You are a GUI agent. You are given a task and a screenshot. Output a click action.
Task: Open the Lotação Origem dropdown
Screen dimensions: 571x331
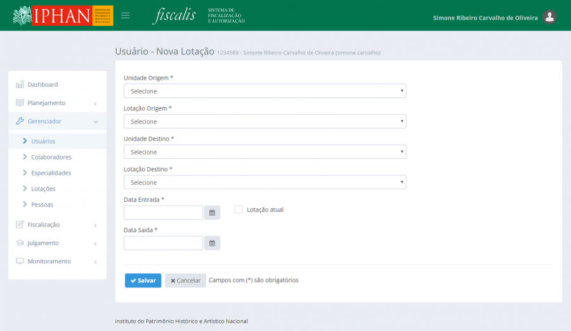click(265, 122)
